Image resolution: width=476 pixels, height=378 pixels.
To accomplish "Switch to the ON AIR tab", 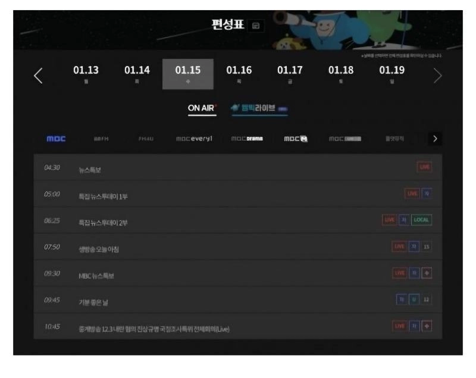I will (x=202, y=108).
